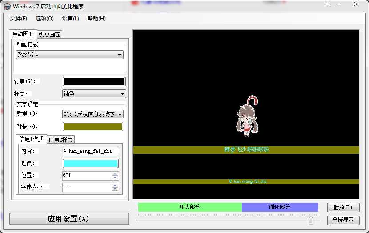The width and height of the screenshot is (369, 233).
Task: Pick the cyan 颜色 swatch
Action: pyautogui.click(x=91, y=163)
